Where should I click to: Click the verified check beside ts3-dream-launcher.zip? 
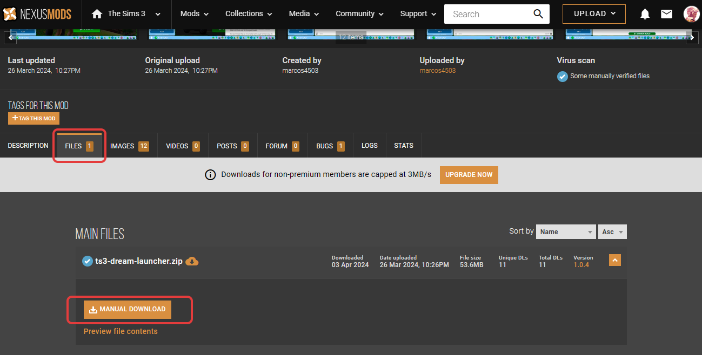click(87, 262)
